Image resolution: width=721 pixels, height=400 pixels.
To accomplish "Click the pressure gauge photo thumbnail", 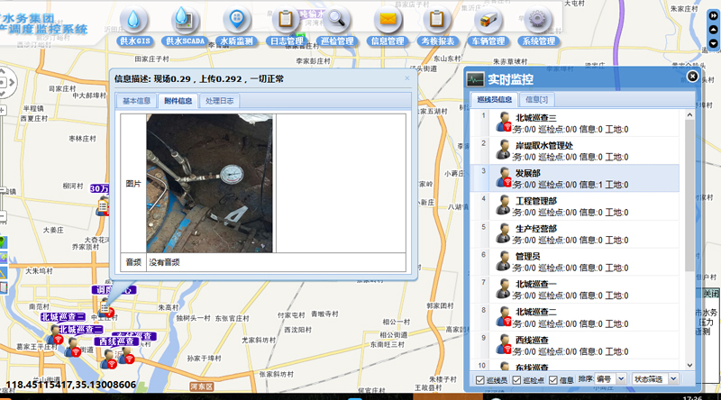I will point(210,183).
